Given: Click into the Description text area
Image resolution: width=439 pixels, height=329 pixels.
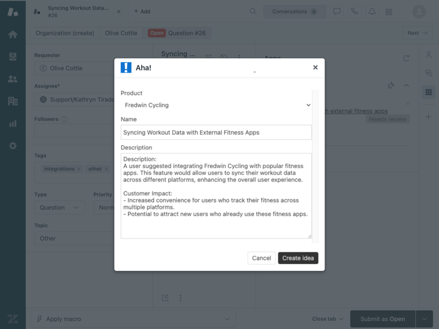Looking at the screenshot, I should point(216,196).
